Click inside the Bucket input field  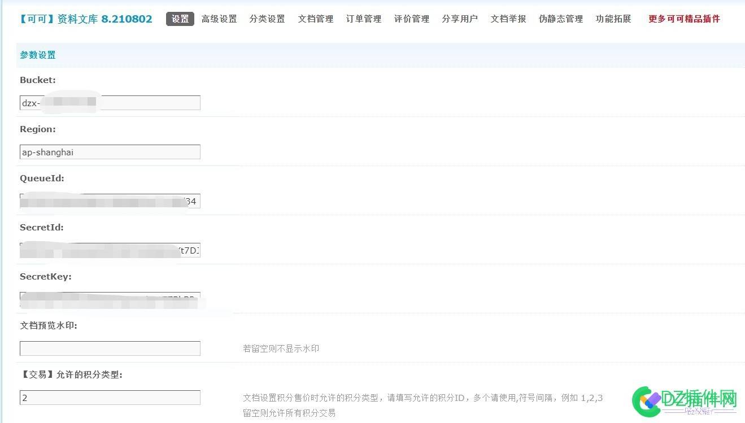[x=110, y=102]
